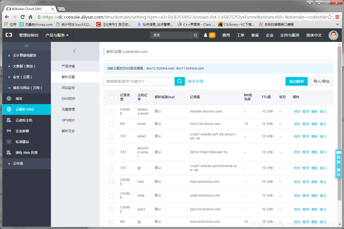Click the browser reload icon

tap(22, 17)
